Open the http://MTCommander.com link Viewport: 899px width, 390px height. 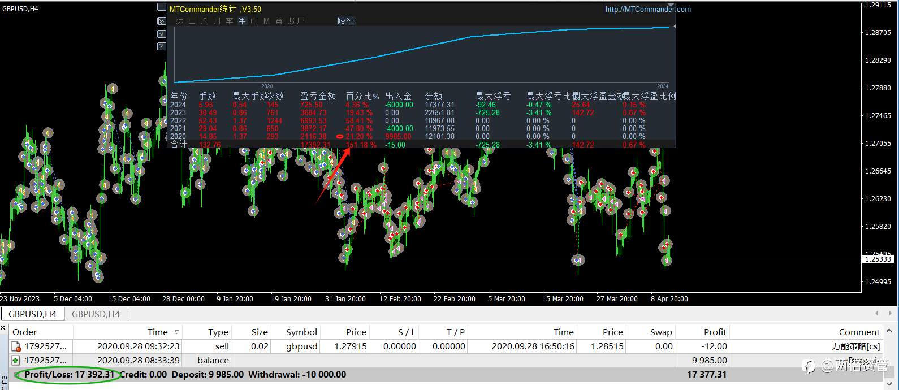click(x=647, y=9)
